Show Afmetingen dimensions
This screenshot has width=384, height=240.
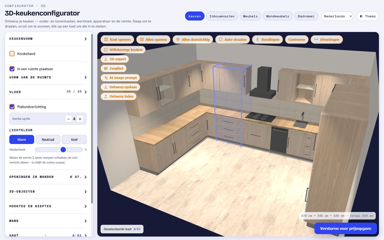tap(327, 39)
